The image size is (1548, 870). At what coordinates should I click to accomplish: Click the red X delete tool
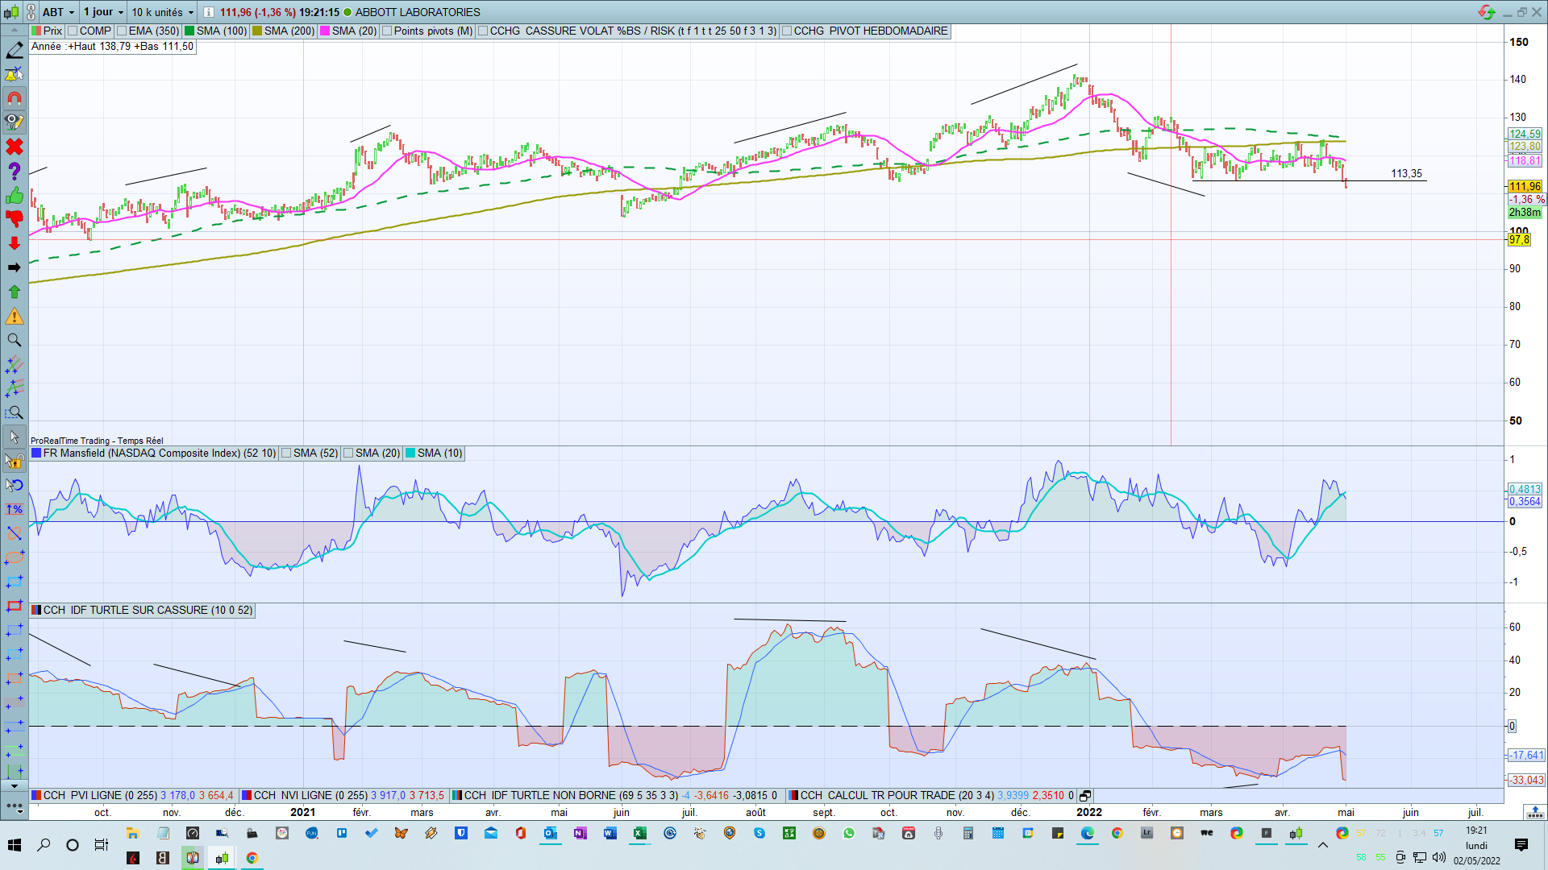tap(15, 147)
